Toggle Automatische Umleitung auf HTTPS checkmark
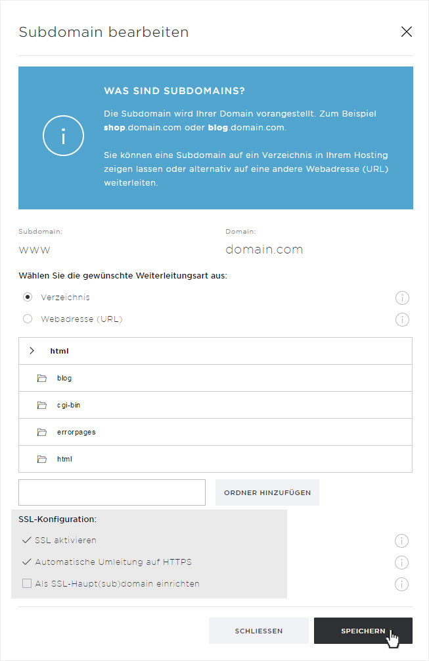The height and width of the screenshot is (661, 429). pyautogui.click(x=26, y=562)
